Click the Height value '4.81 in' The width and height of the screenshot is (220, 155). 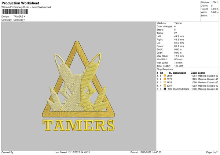pos(214,9)
